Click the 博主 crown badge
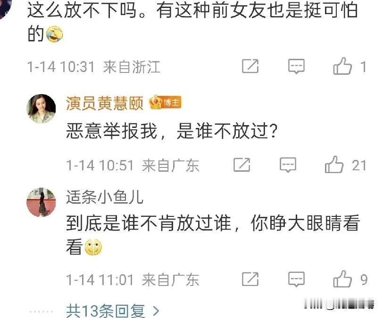This screenshot has width=383, height=318. coord(165,102)
